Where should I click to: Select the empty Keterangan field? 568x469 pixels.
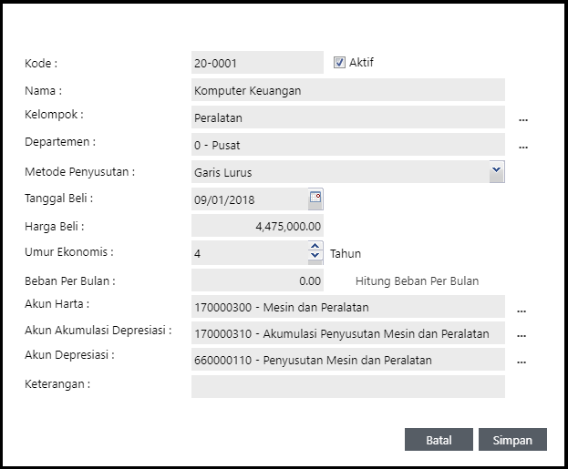coord(347,386)
